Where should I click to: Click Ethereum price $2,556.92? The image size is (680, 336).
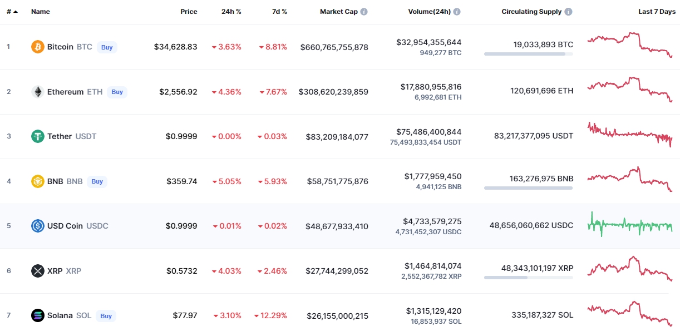tap(178, 92)
